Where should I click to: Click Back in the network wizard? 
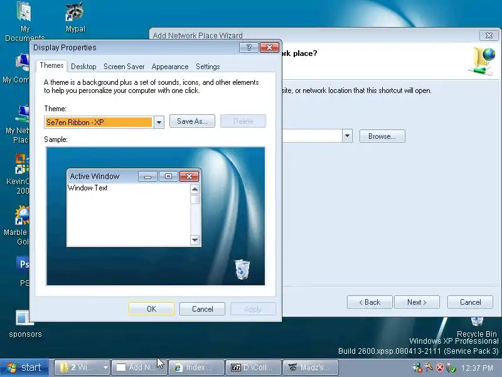[x=370, y=302]
